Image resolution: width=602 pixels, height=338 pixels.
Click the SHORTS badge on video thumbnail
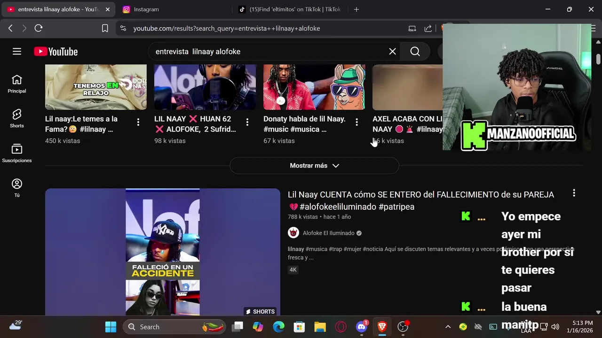point(260,311)
